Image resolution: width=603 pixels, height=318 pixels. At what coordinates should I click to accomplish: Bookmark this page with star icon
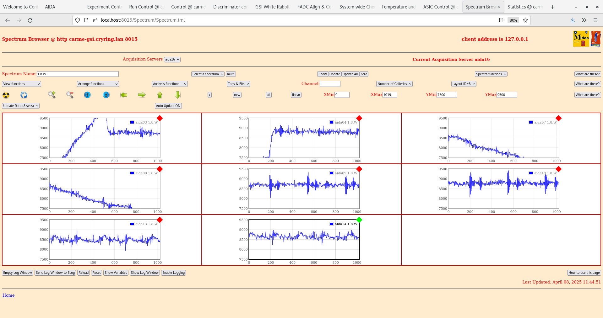pos(525,20)
